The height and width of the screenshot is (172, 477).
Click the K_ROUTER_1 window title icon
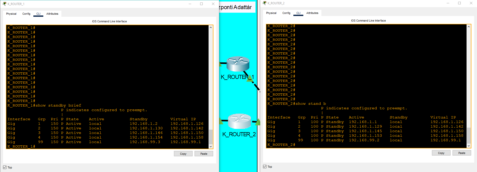click(x=4, y=4)
